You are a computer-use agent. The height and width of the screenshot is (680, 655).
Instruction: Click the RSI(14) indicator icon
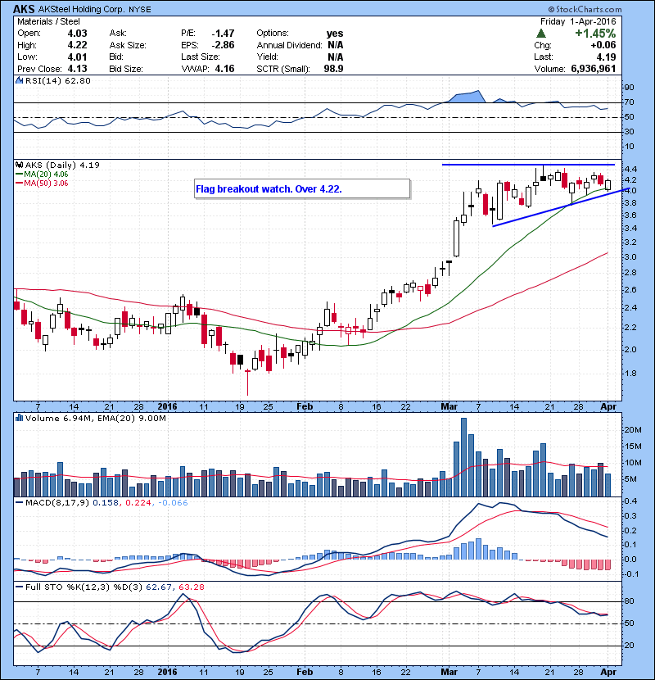coord(19,80)
